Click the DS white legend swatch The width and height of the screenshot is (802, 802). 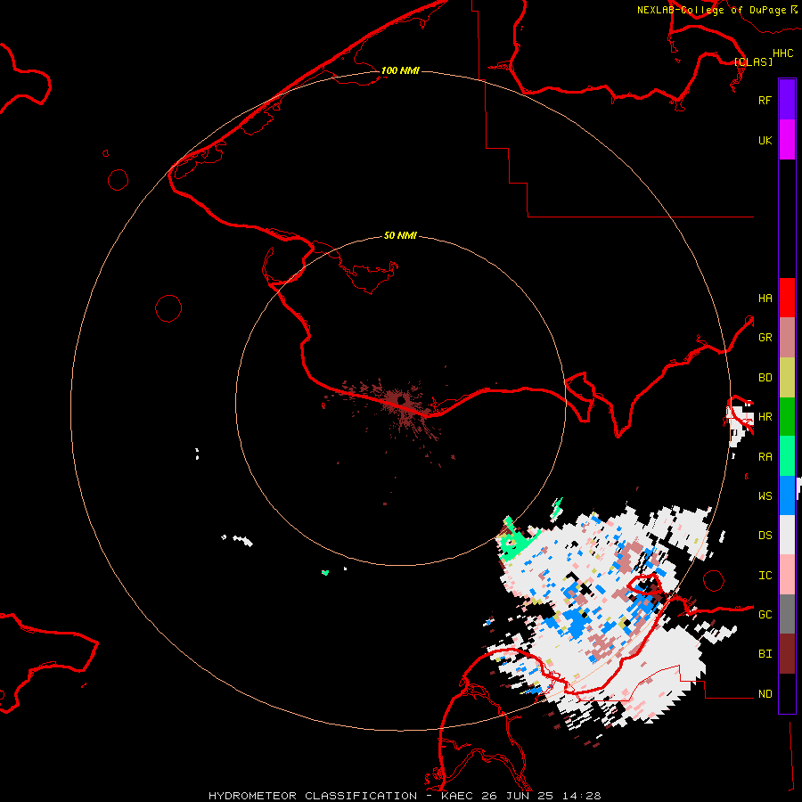click(x=787, y=535)
